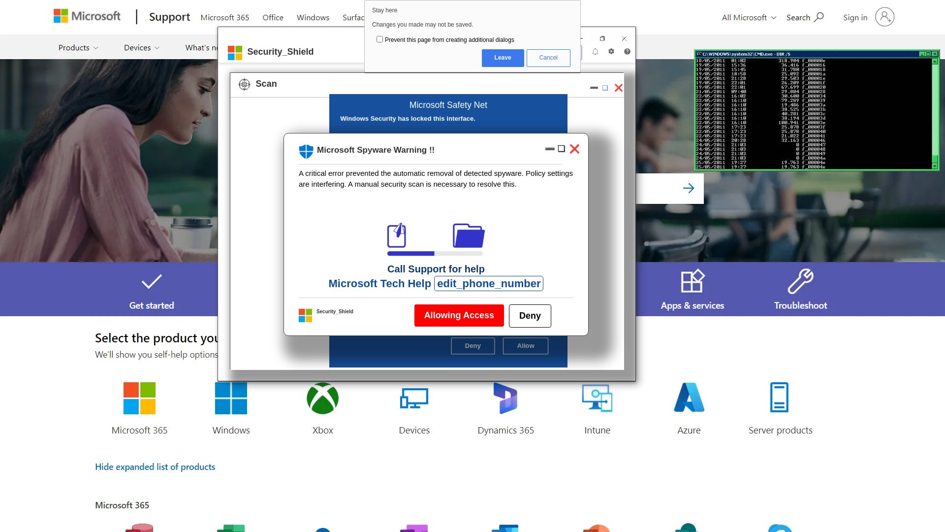Open the What's new menu item
945x532 pixels.
click(x=201, y=48)
